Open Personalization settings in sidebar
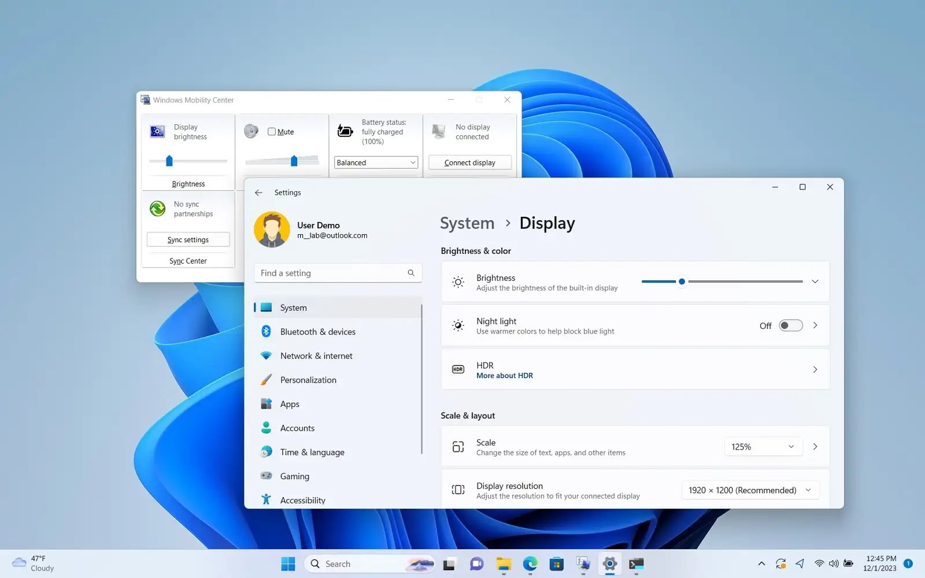Viewport: 925px width, 578px height. point(308,380)
